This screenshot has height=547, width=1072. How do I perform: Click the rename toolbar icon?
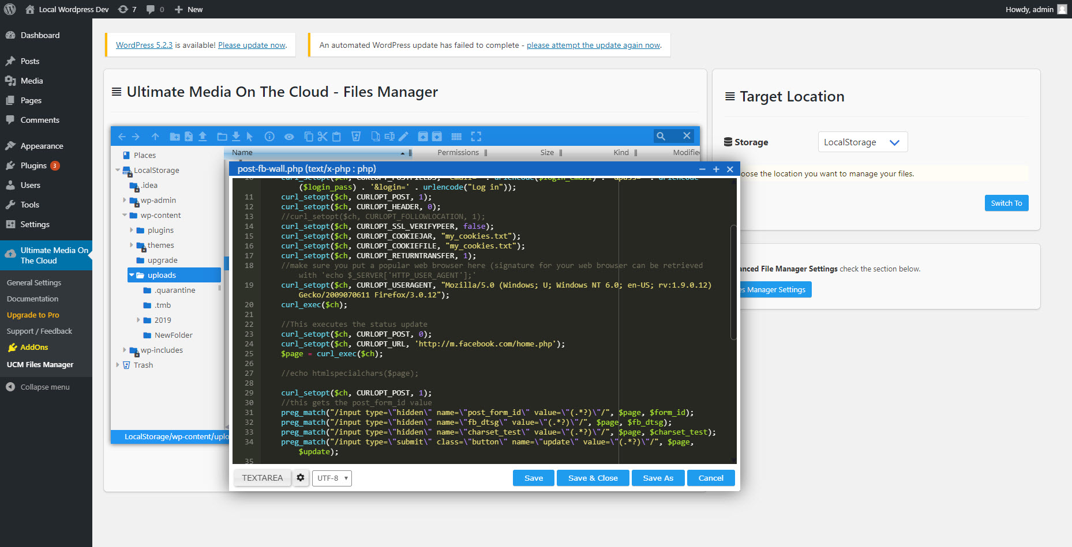coord(389,137)
